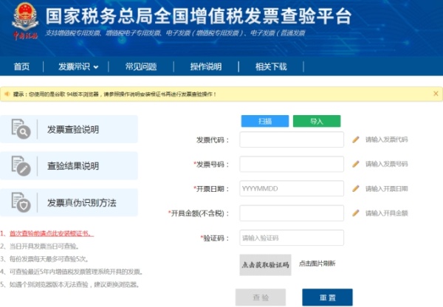
Task: Open the 查验结果说明 panel
Action: (x=69, y=166)
